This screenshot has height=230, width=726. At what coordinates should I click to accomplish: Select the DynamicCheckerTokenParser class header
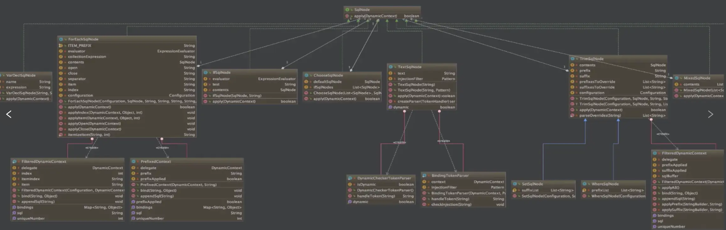point(384,178)
